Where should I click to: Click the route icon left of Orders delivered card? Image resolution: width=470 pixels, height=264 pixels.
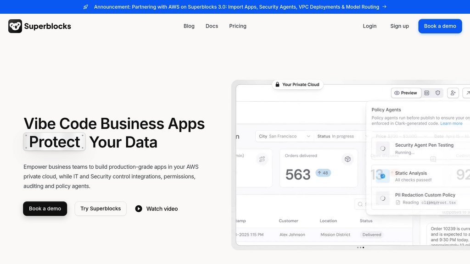[262, 159]
